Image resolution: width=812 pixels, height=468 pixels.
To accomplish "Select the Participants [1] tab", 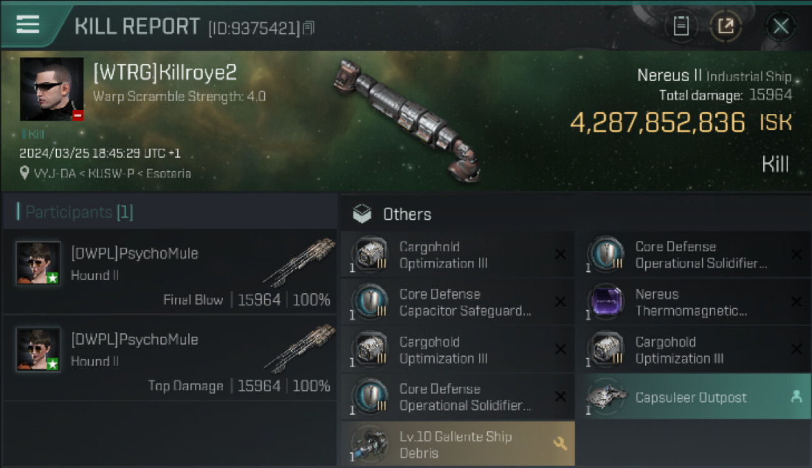I will point(79,212).
